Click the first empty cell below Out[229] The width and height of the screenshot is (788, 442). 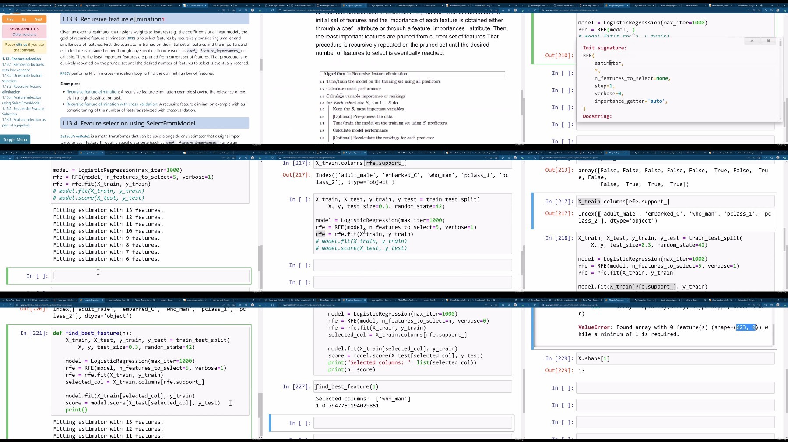[675, 388]
